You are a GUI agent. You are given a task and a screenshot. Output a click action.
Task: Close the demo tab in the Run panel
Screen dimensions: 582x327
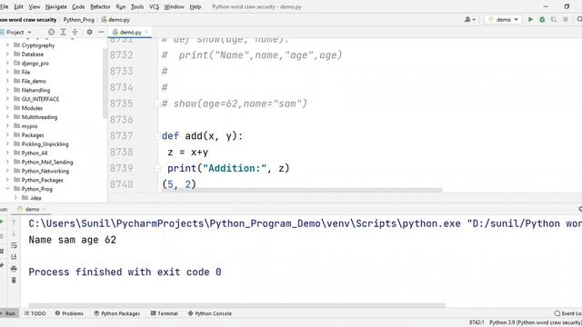(x=45, y=210)
